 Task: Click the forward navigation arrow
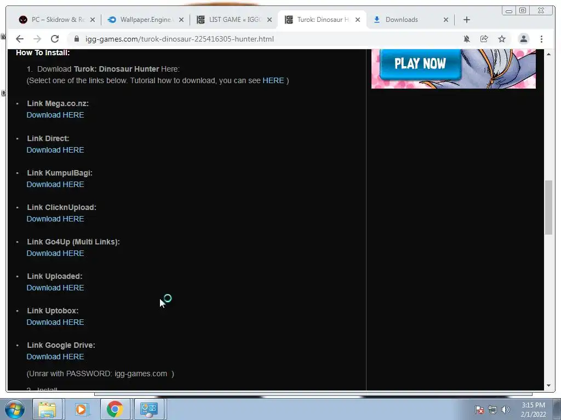click(x=37, y=39)
